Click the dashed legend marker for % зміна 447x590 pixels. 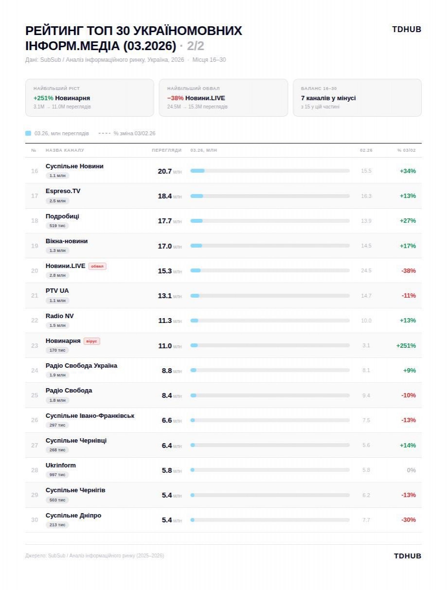tap(104, 133)
